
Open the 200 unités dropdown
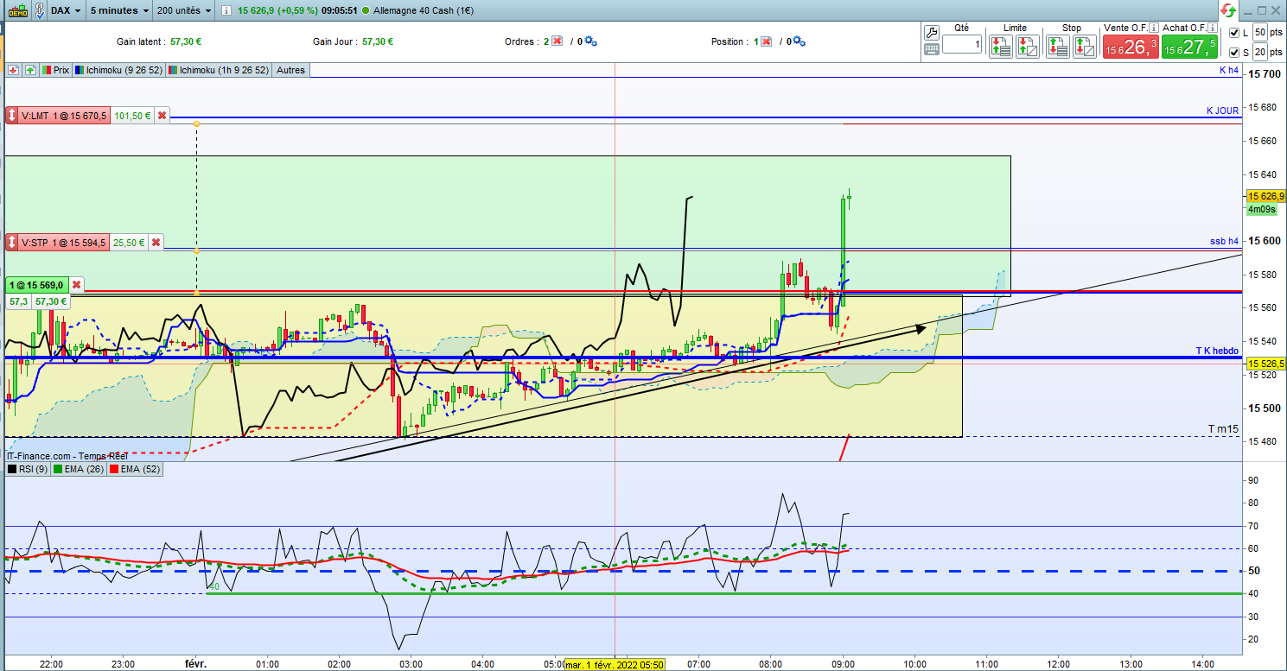point(183,10)
